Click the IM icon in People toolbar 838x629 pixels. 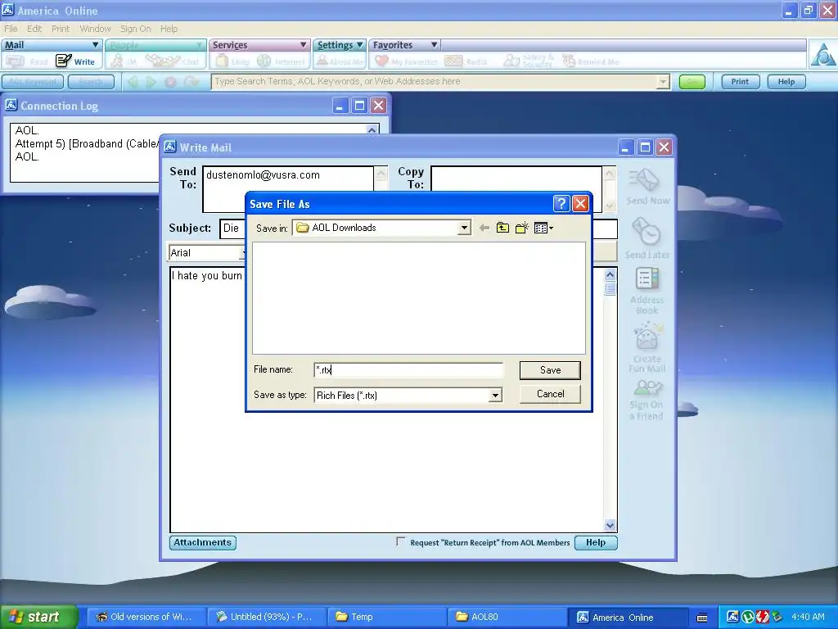[116, 61]
